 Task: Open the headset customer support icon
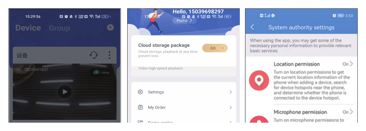click(93, 55)
